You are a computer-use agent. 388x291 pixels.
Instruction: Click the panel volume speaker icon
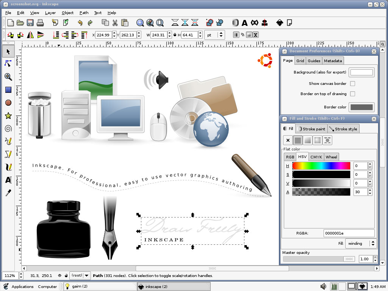(x=323, y=286)
